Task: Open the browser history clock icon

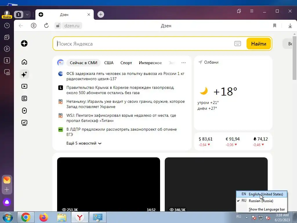Action: click(x=7, y=26)
